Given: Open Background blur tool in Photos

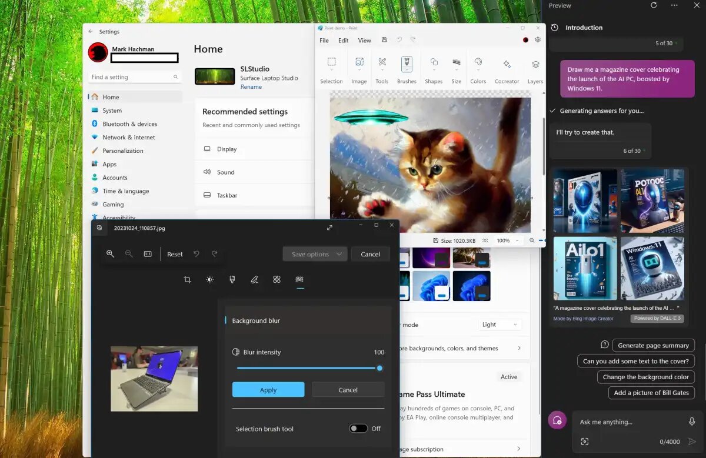Looking at the screenshot, I should (x=299, y=280).
